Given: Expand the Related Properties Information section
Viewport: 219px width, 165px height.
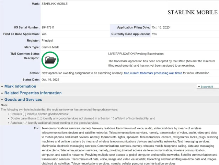Looking at the screenshot, I should [33, 93].
